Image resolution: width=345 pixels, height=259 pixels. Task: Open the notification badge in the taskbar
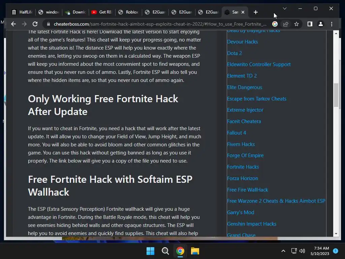pos(336,251)
